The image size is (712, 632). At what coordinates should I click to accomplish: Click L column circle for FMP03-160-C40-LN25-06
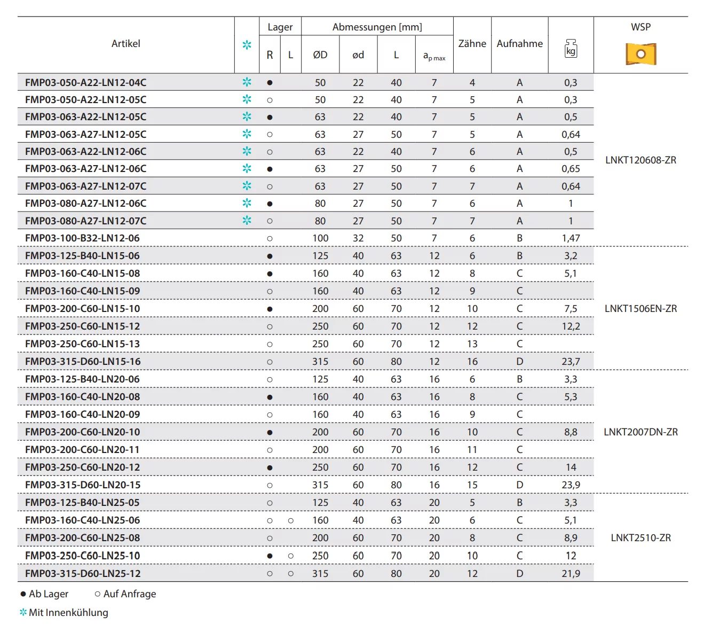click(x=290, y=520)
